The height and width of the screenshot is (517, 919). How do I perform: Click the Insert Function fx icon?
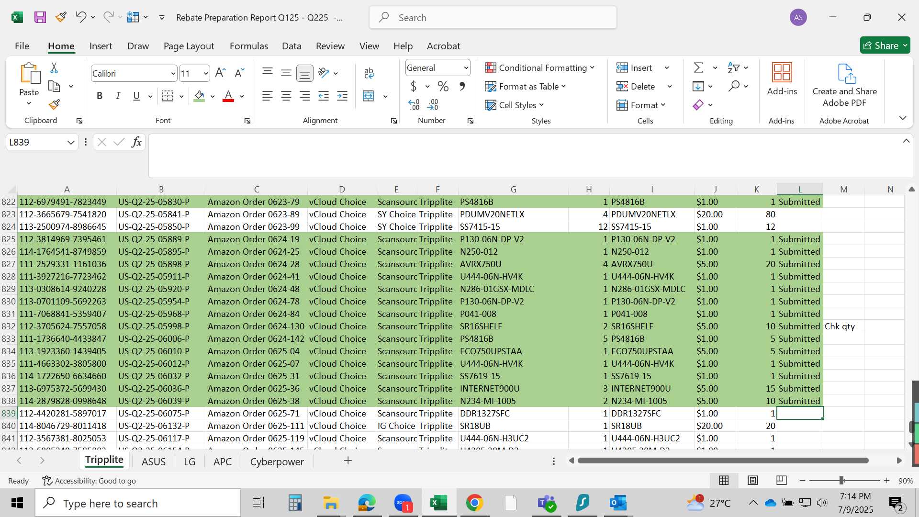coord(136,142)
